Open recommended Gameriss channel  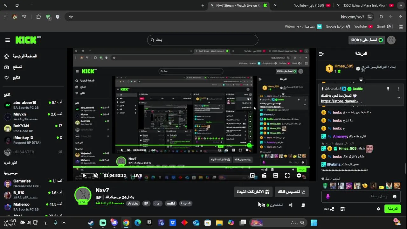coord(33,184)
